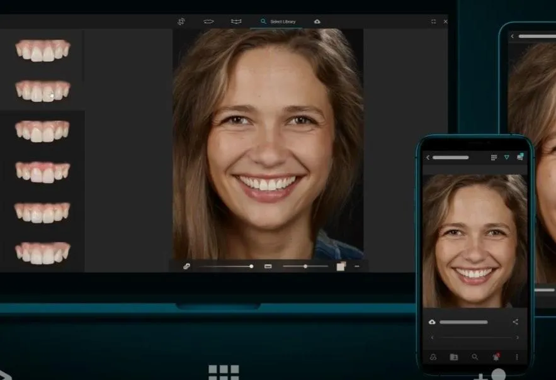Image resolution: width=556 pixels, height=380 pixels.
Task: Select the first teeth template thumbnail
Action: pyautogui.click(x=43, y=50)
